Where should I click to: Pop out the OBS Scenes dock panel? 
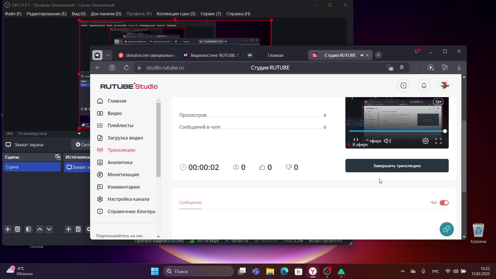pos(58,157)
